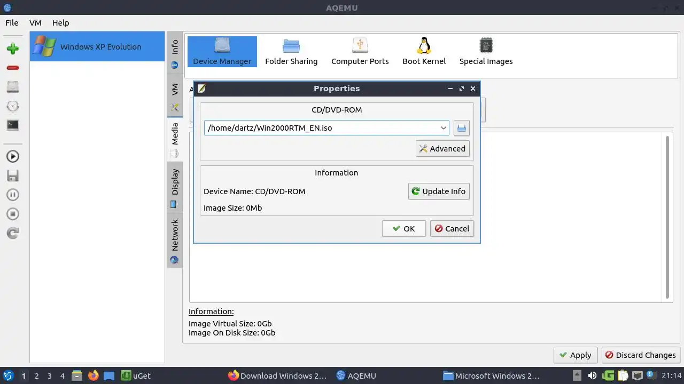Switch to the Network tab
Screen dimensions: 684x384
(x=175, y=240)
